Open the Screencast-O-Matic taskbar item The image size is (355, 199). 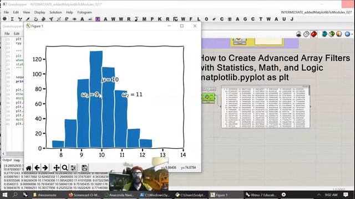[x=84, y=195]
